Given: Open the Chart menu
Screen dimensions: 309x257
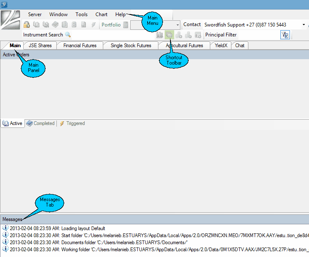Looking at the screenshot, I should pos(101,14).
